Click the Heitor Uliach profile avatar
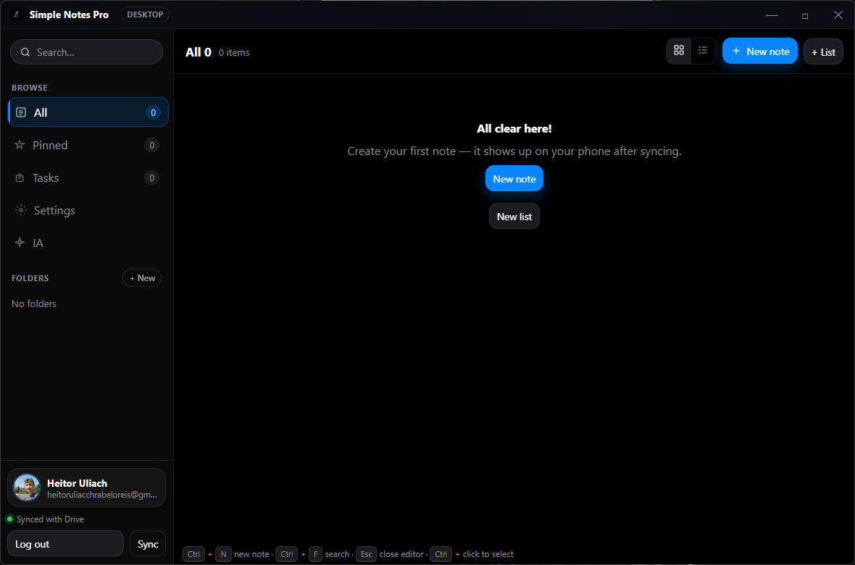 [x=27, y=487]
